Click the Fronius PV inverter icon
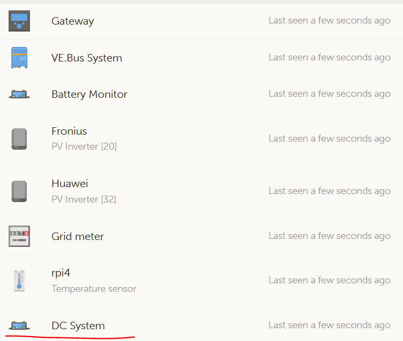The width and height of the screenshot is (403, 341). [x=19, y=139]
